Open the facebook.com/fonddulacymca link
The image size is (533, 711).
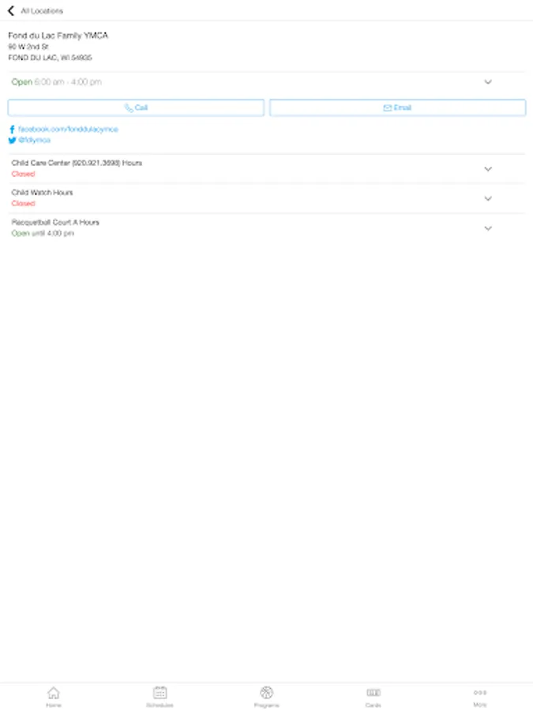[68, 130]
